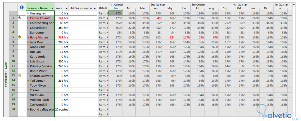Select the Aug month column header
The width and height of the screenshot is (301, 121).
[x=215, y=8]
